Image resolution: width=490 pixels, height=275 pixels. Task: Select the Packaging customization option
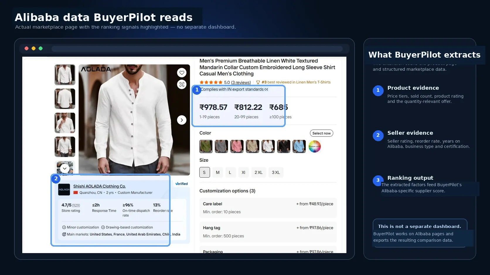tap(268, 250)
